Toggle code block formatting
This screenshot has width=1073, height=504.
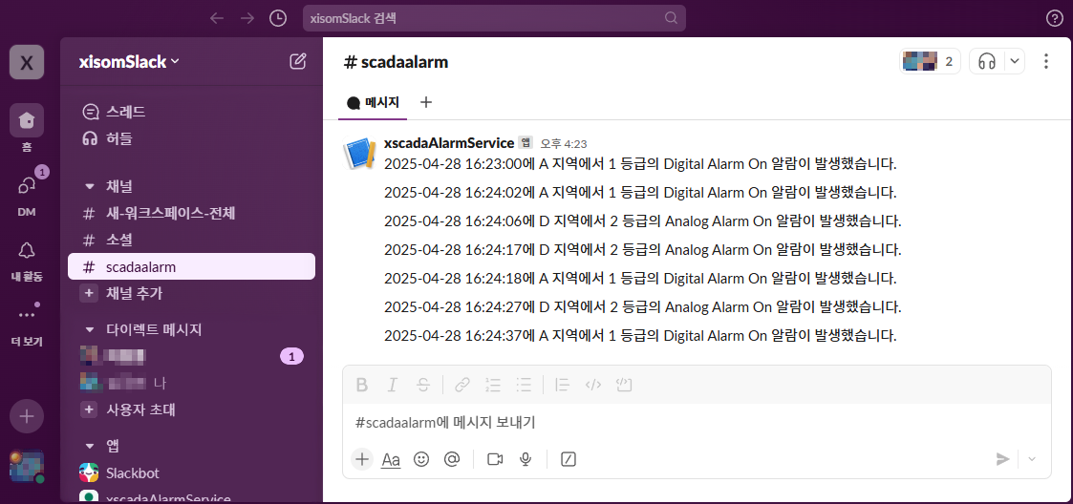pos(623,385)
